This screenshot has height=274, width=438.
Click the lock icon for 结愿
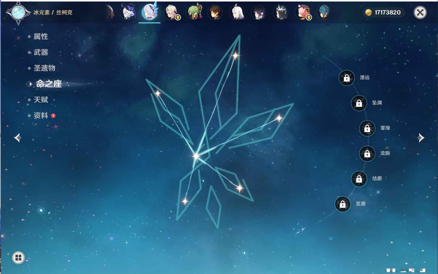click(359, 179)
